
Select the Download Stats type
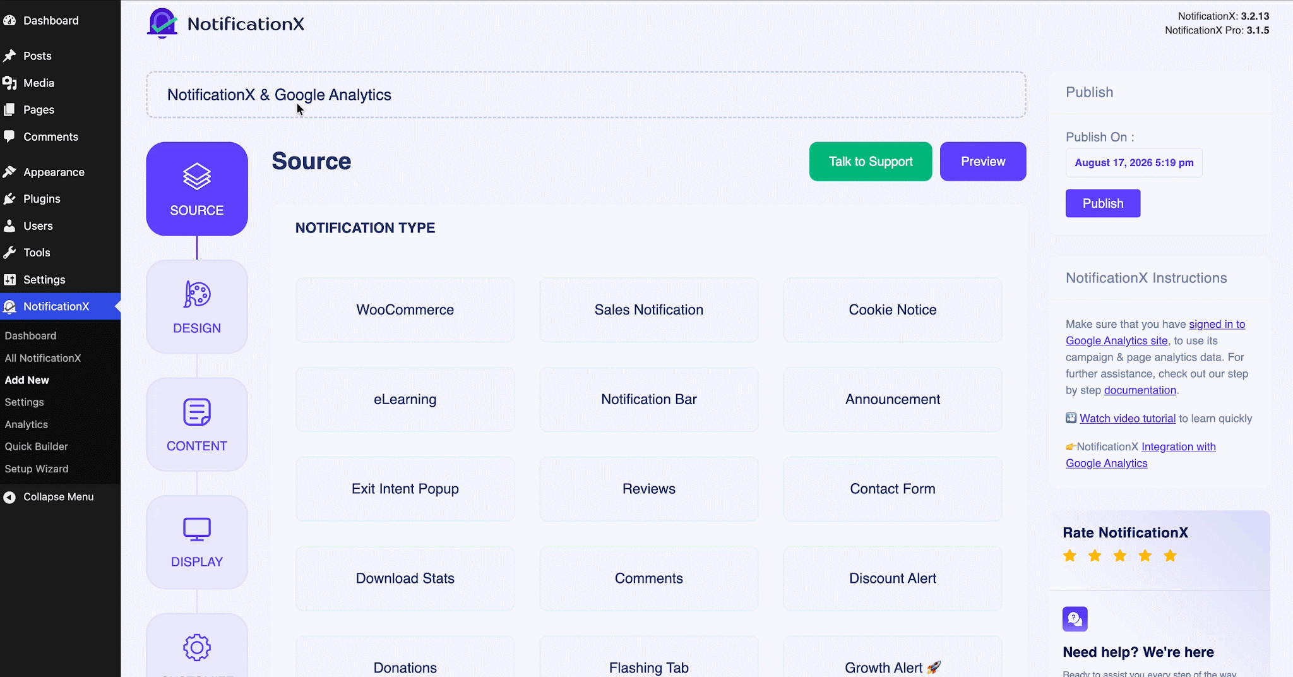click(405, 578)
